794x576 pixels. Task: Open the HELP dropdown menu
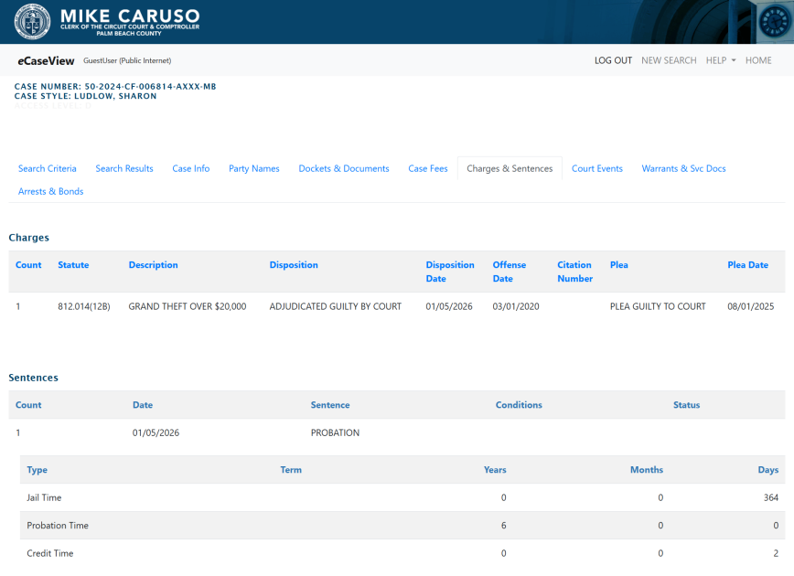pos(721,60)
